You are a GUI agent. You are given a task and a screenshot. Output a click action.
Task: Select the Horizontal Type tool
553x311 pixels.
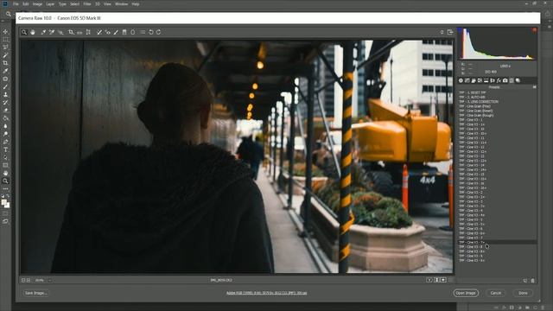pos(5,149)
